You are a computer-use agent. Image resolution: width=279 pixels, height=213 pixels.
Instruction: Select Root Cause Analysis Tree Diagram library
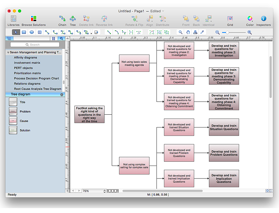coord(37,89)
